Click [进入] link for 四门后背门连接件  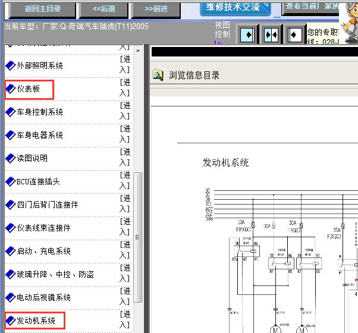click(x=125, y=204)
